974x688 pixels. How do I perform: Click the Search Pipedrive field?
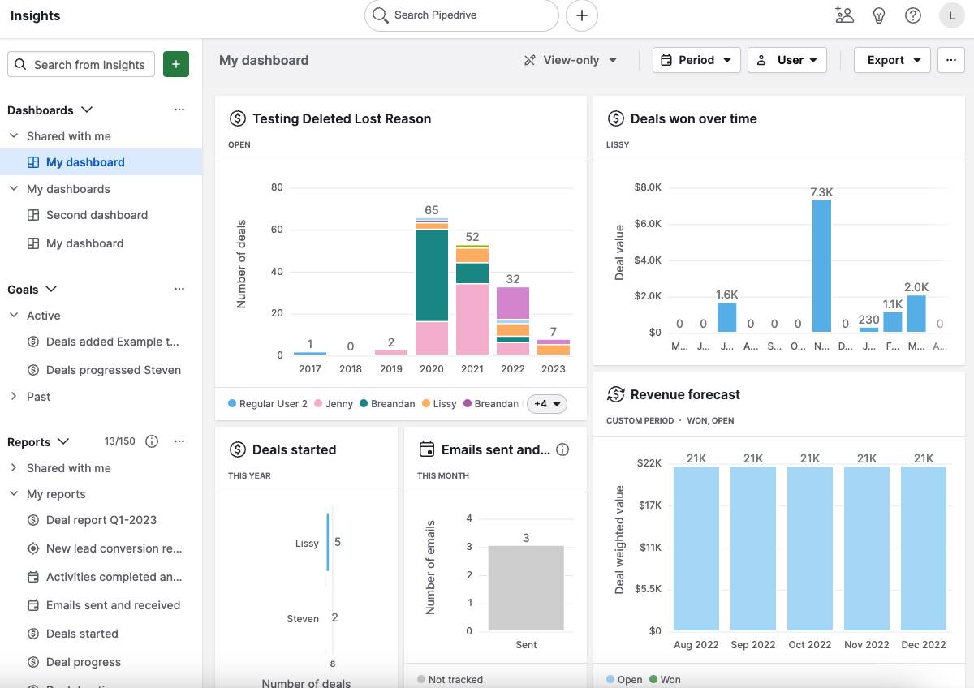[460, 15]
